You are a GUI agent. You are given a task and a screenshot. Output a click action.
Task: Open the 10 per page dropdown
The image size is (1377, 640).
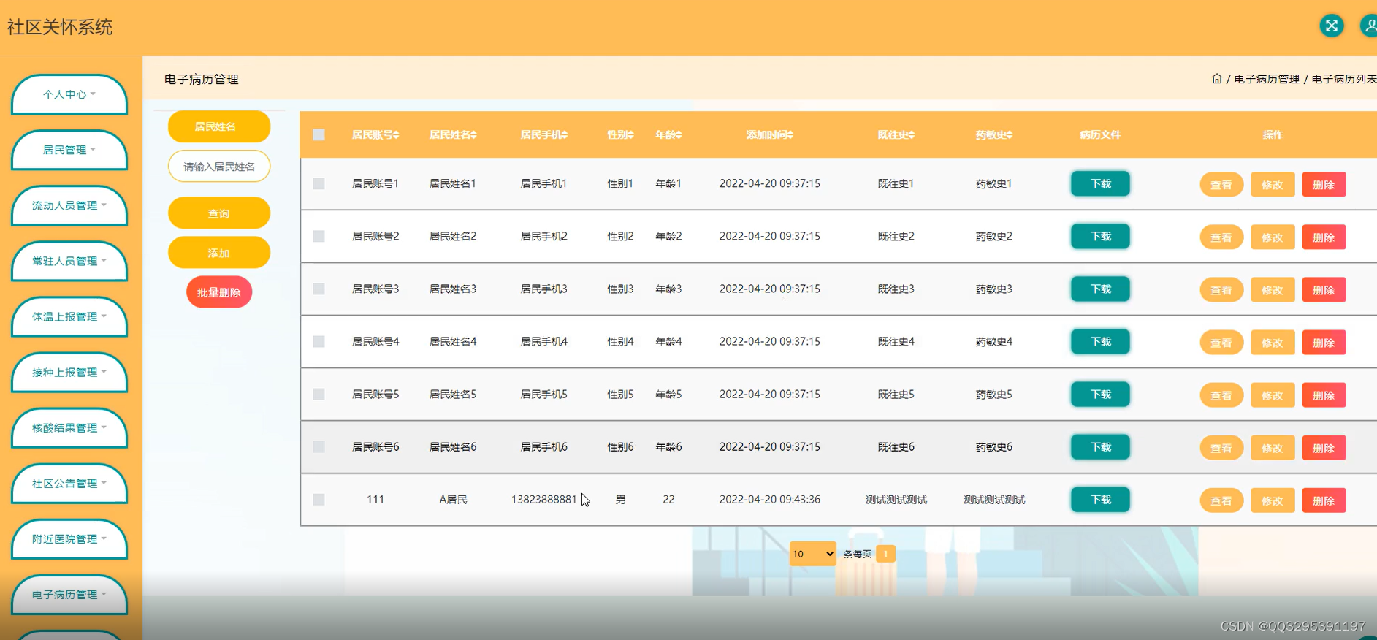point(812,554)
